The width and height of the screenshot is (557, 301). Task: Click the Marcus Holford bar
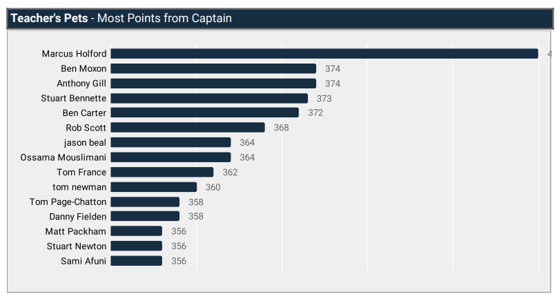[x=324, y=54]
